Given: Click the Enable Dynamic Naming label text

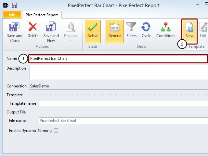Looking at the screenshot, I should tap(30, 131).
